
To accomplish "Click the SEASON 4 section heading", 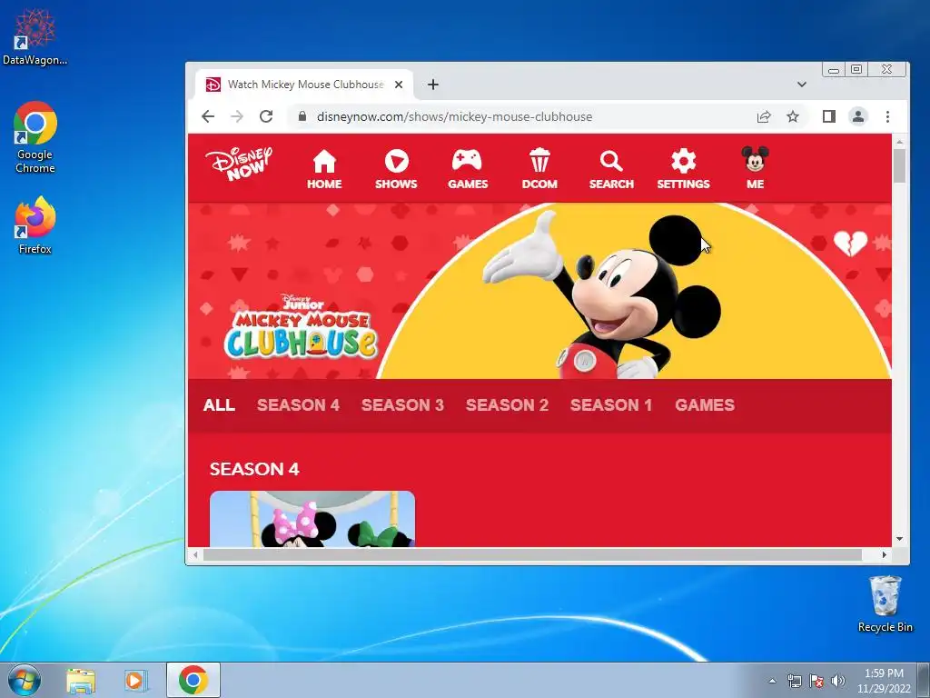I will [x=254, y=469].
